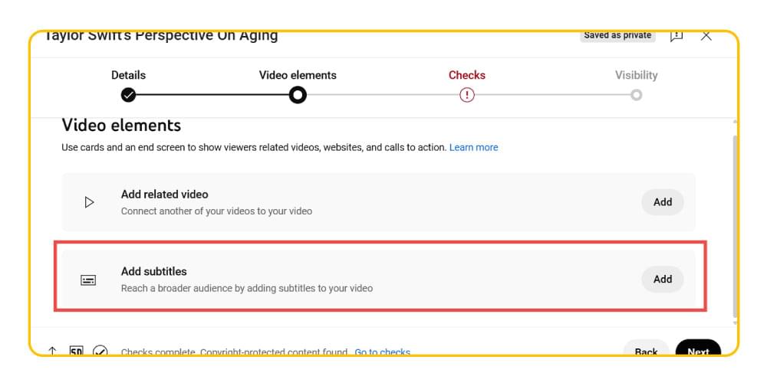Image resolution: width=767 pixels, height=386 pixels.
Task: Click the Add subtitles row title
Action: 153,271
